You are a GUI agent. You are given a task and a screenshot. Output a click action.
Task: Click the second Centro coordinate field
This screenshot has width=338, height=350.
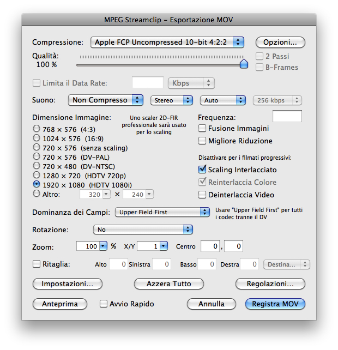coord(233,246)
